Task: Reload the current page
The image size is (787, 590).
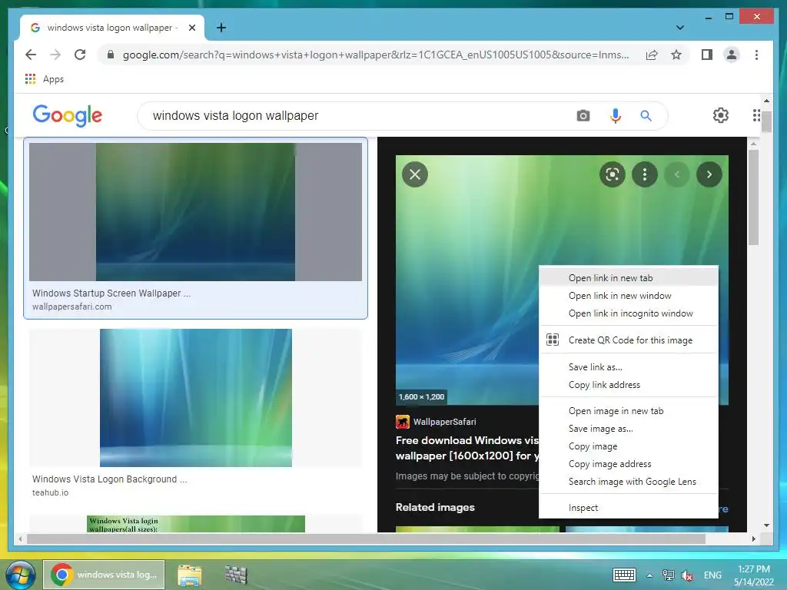Action: tap(80, 55)
